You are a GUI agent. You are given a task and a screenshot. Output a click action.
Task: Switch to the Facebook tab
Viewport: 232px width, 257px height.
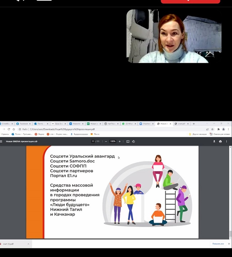click(x=23, y=124)
